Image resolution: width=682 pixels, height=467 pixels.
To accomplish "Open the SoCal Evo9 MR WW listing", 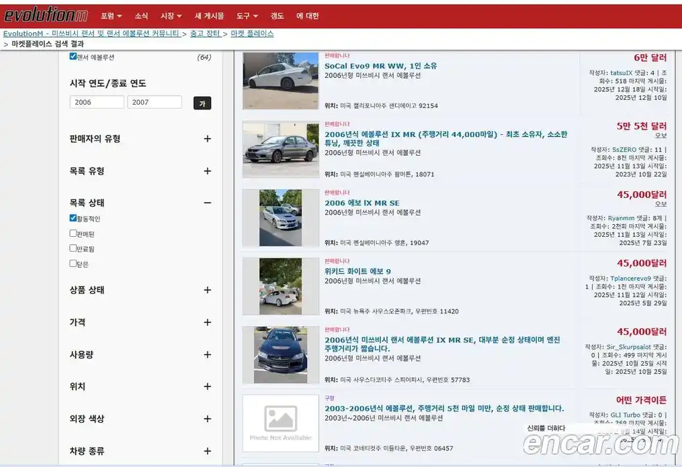I will [380, 66].
